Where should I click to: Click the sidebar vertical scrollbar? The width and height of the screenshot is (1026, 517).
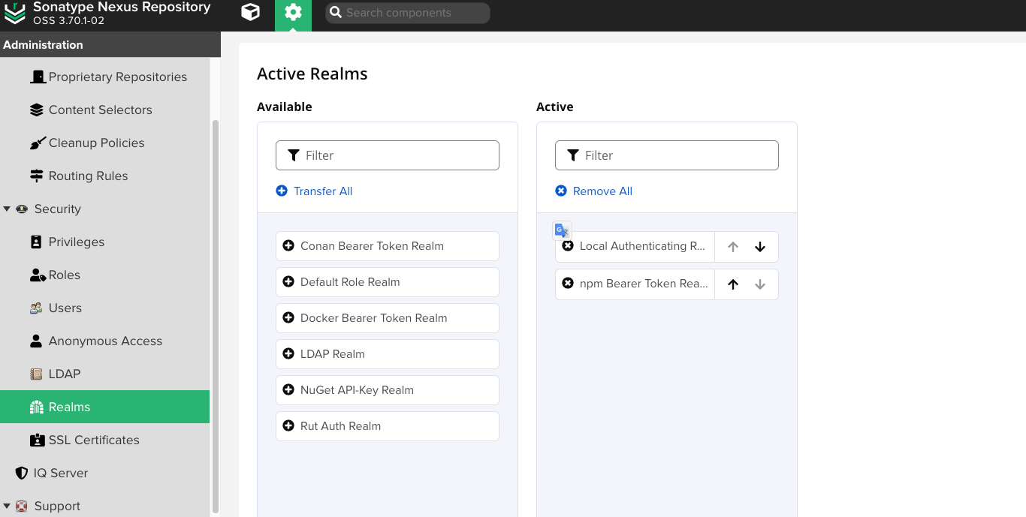216,315
